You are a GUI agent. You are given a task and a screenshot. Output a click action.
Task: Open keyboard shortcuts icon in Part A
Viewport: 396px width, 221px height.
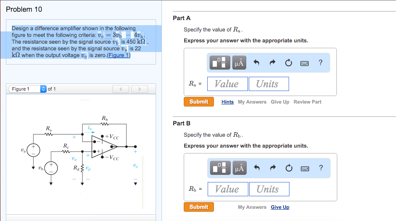(305, 63)
